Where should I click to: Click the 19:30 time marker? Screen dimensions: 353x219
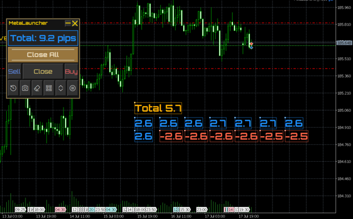(x=244, y=210)
